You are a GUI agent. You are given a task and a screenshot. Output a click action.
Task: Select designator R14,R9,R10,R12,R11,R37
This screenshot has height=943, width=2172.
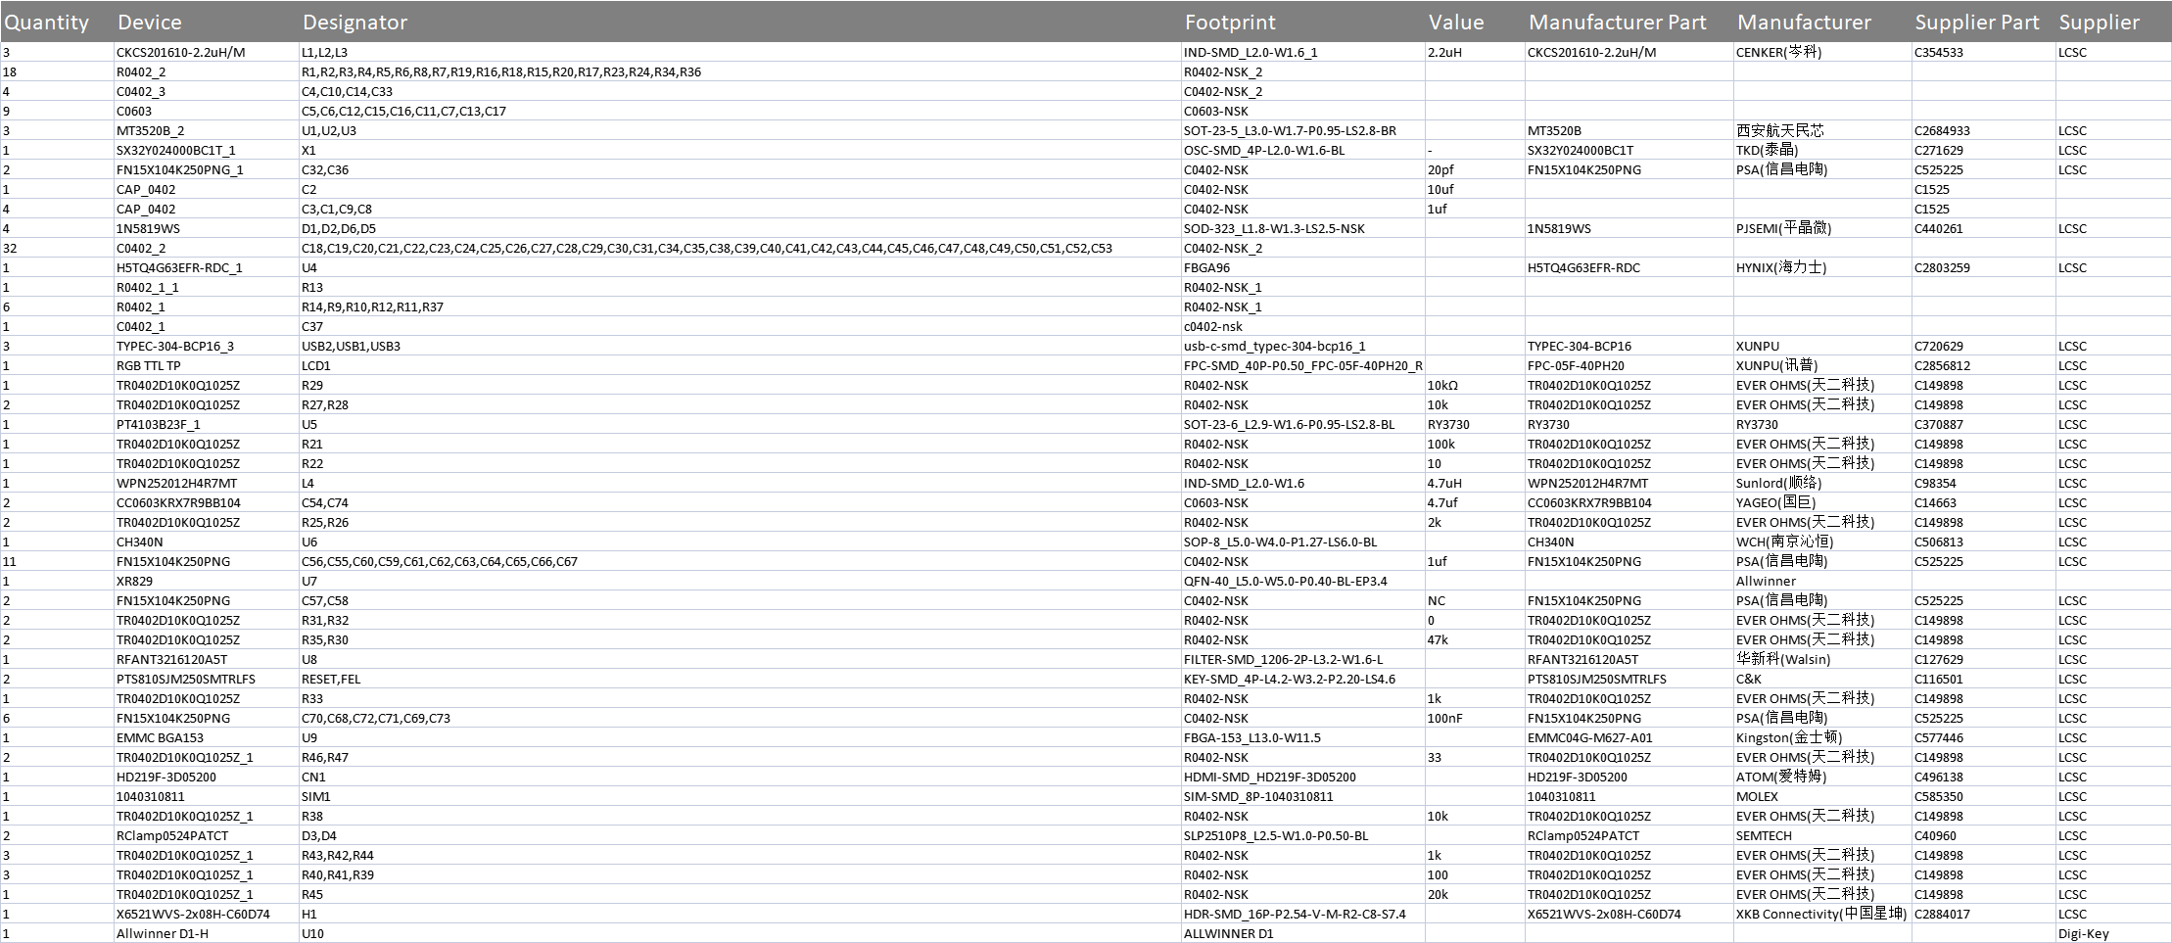click(372, 306)
